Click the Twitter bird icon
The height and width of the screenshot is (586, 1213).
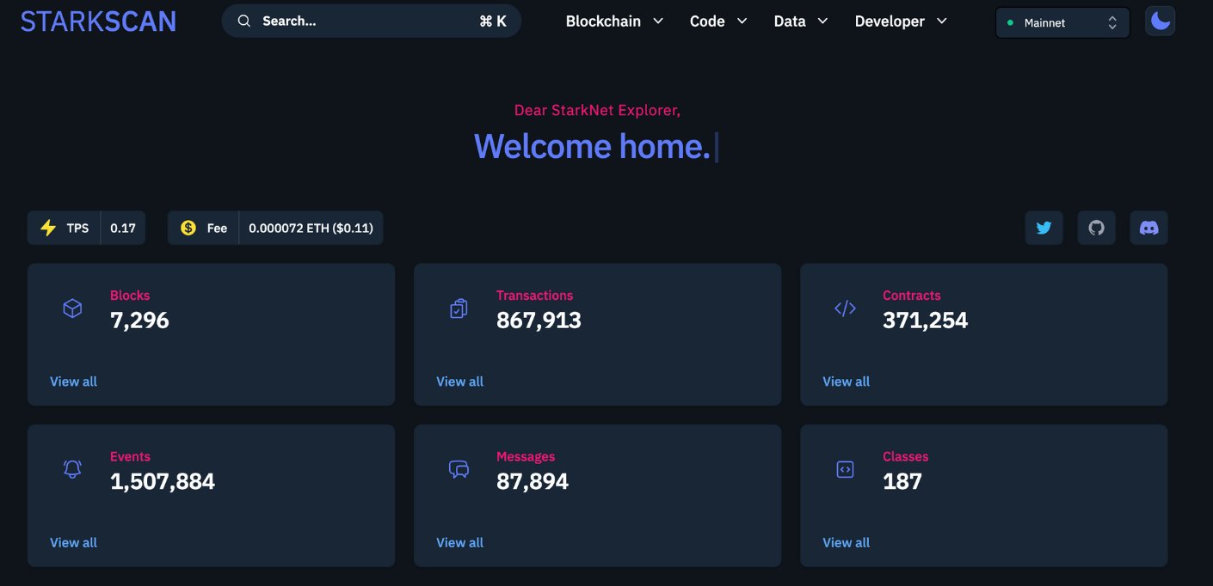pyautogui.click(x=1044, y=228)
